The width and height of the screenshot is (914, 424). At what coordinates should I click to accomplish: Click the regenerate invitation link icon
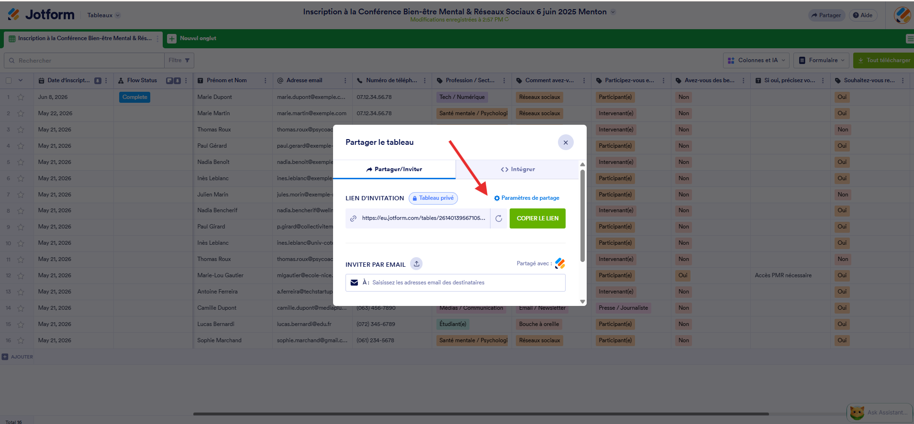coord(499,218)
